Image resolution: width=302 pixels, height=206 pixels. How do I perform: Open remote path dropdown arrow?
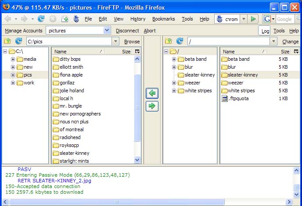273,41
